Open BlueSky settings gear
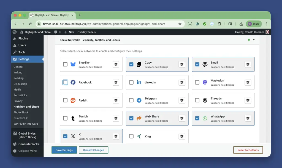 116,64
